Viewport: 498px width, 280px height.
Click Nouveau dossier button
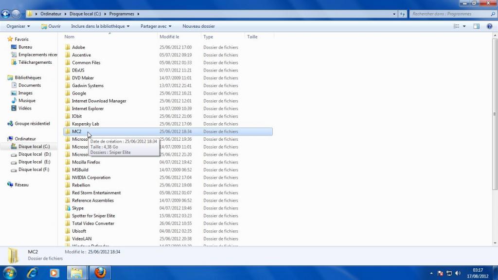[x=198, y=26]
